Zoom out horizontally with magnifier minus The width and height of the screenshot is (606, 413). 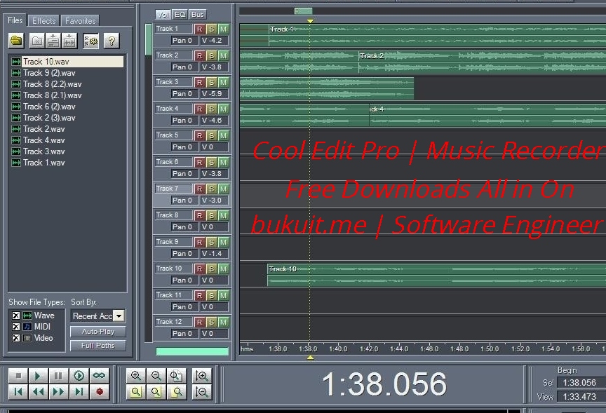156,376
